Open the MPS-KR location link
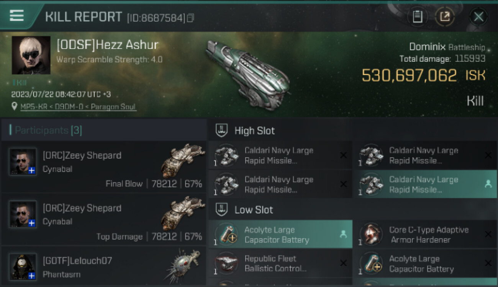Viewport: 498px width, 287px height. [x=78, y=107]
